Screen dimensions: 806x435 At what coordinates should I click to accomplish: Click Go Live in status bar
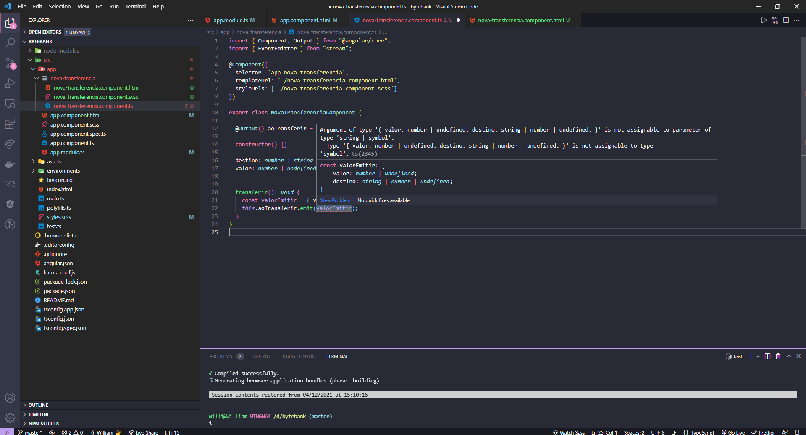[x=733, y=432]
